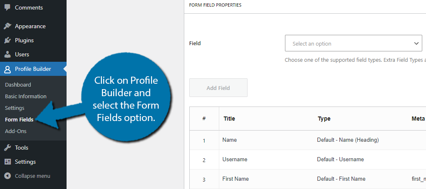
Task: Click the Appearance paintbrush icon
Action: point(7,26)
